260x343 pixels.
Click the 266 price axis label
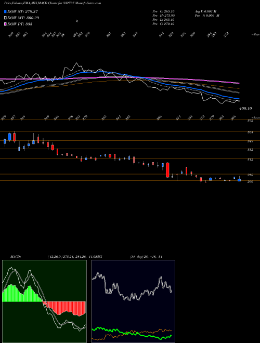(x=250, y=181)
